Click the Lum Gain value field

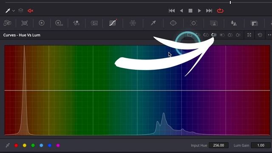(x=261, y=145)
